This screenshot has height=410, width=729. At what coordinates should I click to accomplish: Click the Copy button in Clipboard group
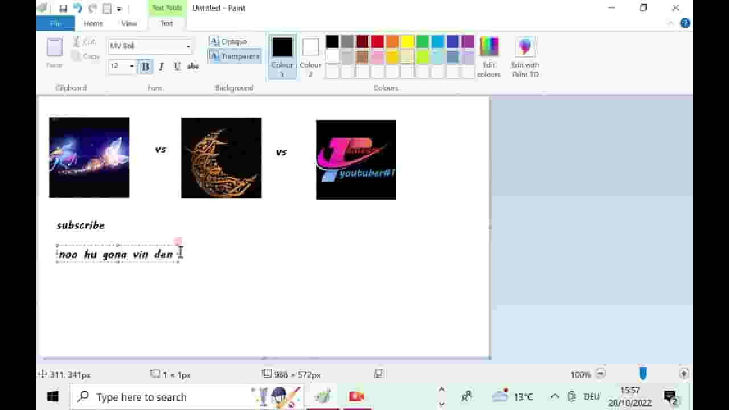86,56
